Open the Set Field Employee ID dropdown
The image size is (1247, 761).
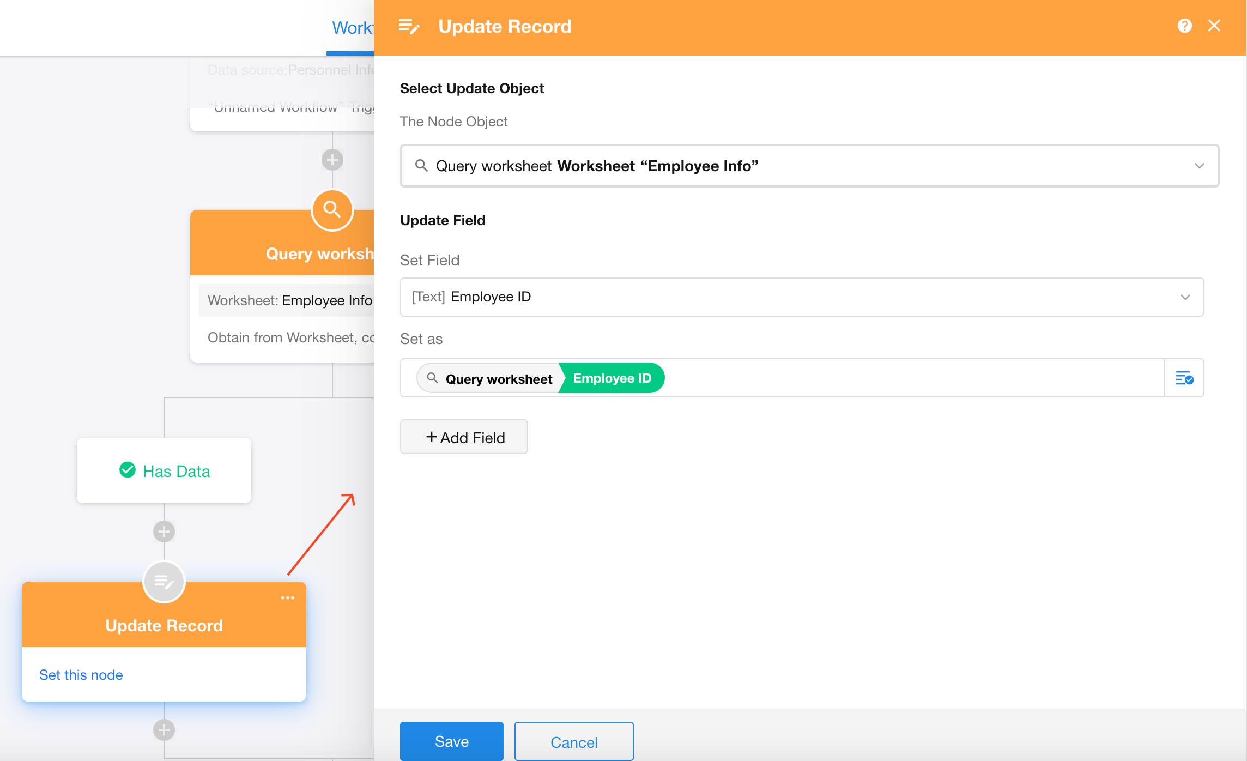[1185, 297]
